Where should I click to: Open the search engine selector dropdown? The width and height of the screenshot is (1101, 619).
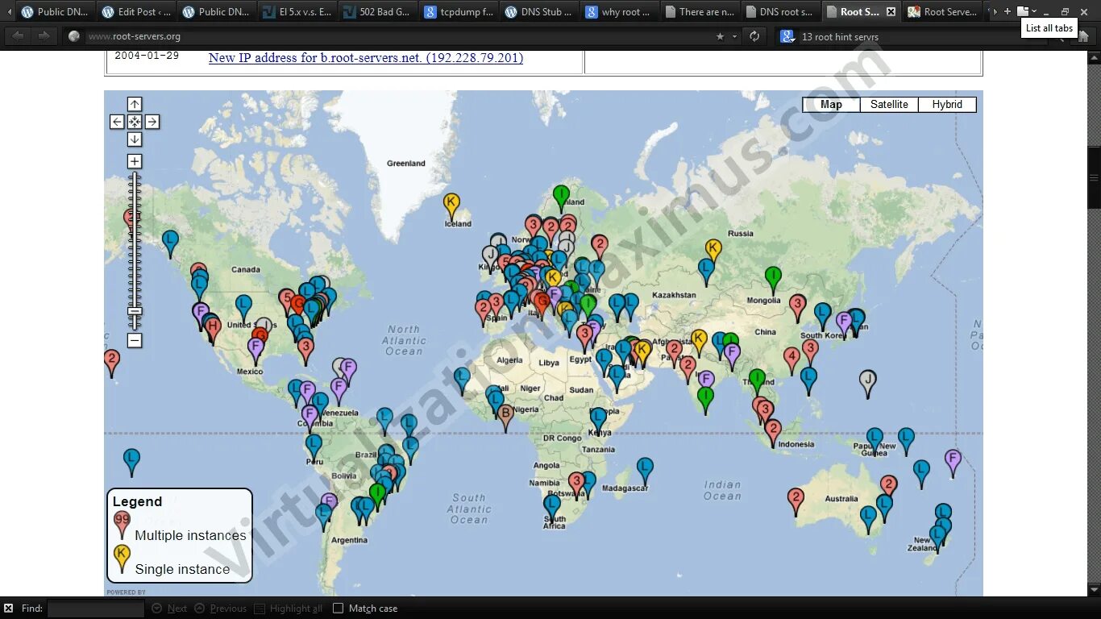tap(787, 36)
